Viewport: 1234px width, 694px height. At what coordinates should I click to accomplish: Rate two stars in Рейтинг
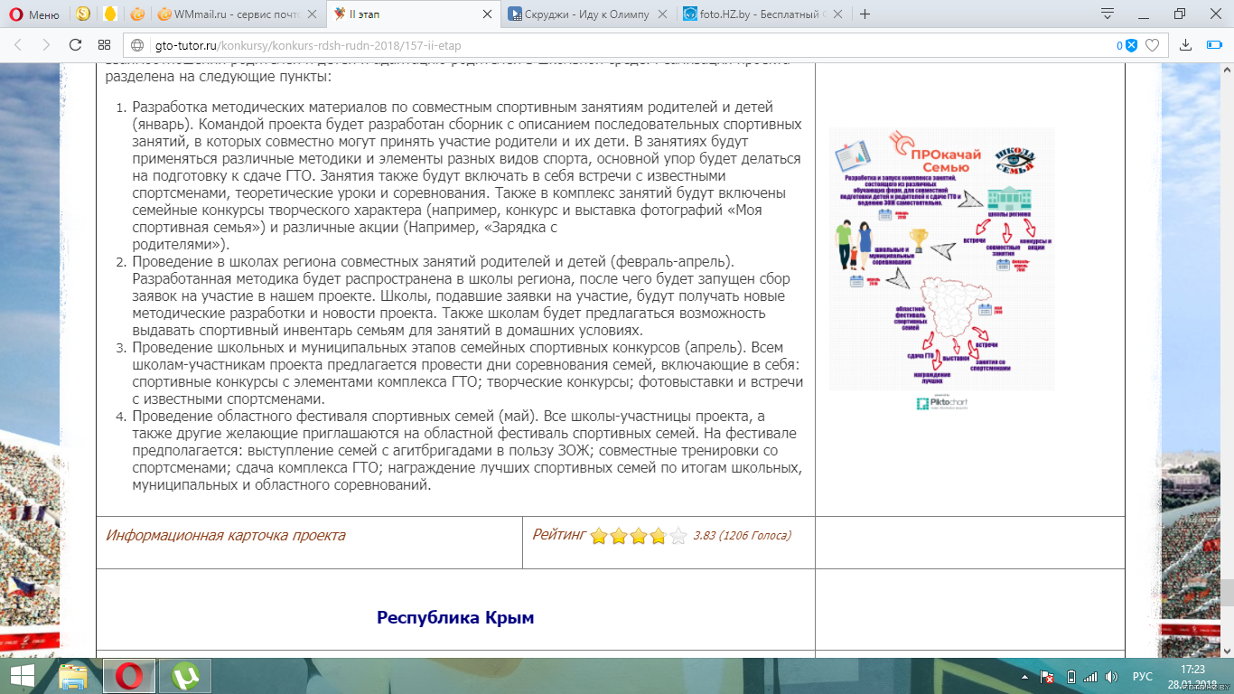point(619,537)
